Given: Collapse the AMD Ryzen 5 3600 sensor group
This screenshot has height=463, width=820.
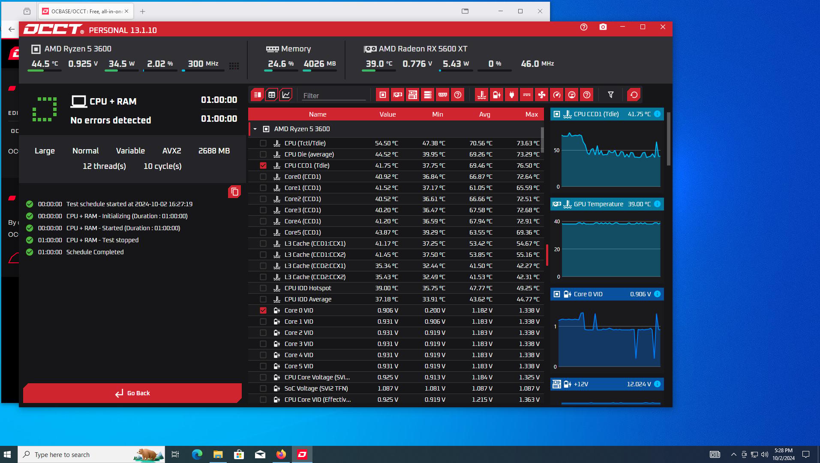Looking at the screenshot, I should tap(255, 129).
